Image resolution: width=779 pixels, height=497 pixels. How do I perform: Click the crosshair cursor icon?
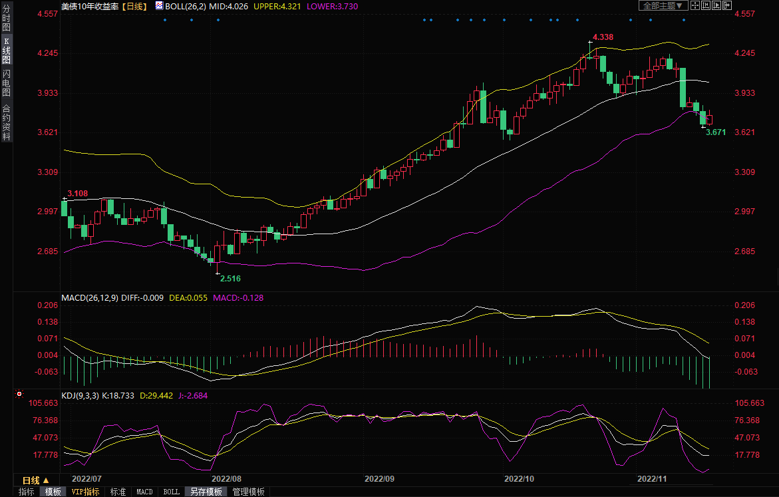(x=695, y=5)
